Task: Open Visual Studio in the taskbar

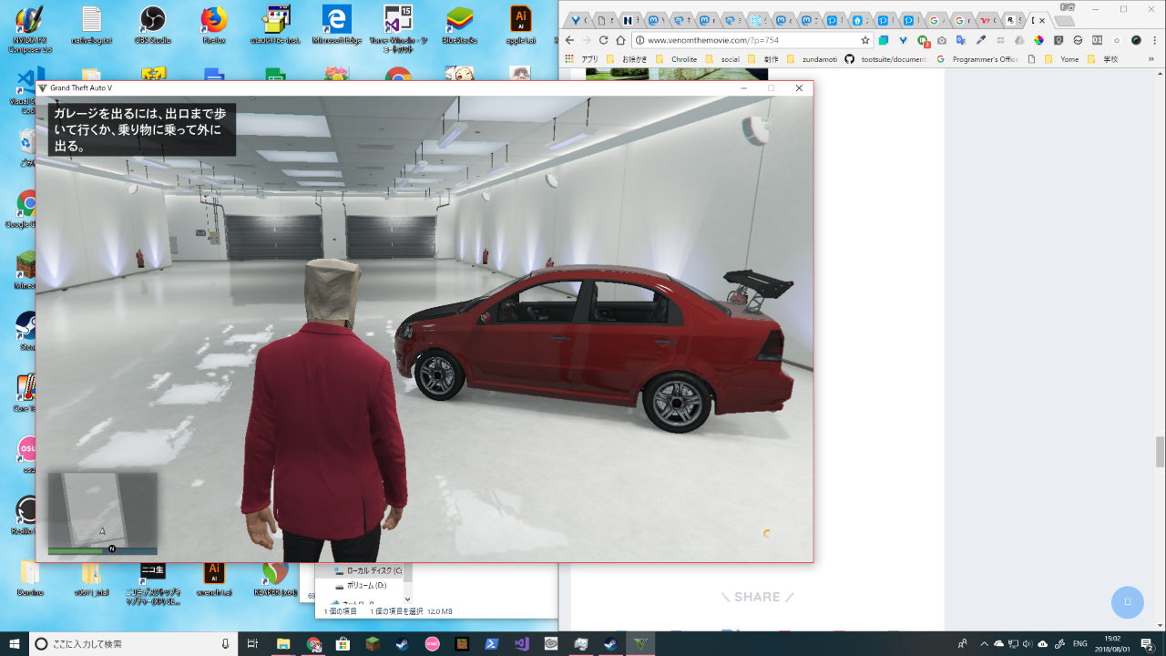Action: tap(521, 644)
